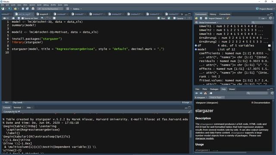The width and height of the screenshot is (276, 155).
Task: Click the Compile Report notebook icon
Action: (54, 18)
